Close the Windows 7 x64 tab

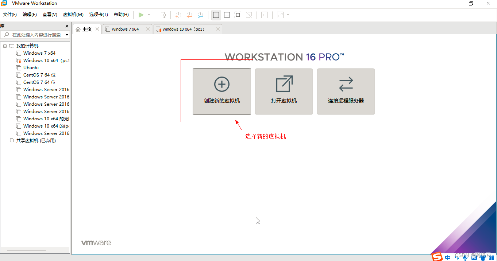(x=148, y=29)
